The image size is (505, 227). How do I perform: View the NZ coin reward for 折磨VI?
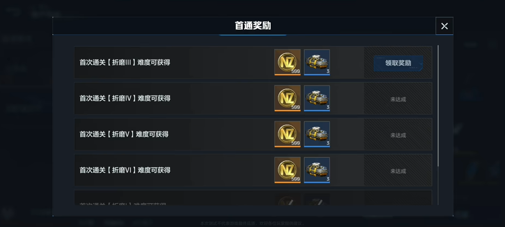287,170
